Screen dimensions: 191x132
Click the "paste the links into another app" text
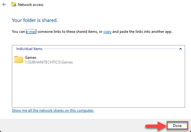(145, 32)
